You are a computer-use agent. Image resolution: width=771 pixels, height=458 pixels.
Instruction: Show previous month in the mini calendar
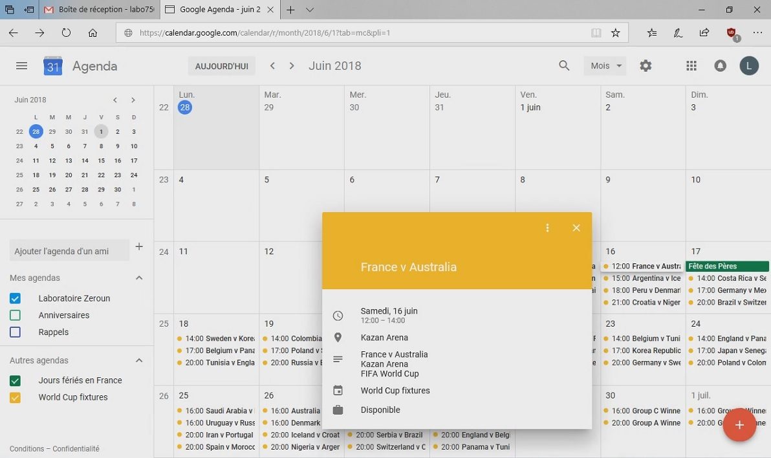pos(115,100)
